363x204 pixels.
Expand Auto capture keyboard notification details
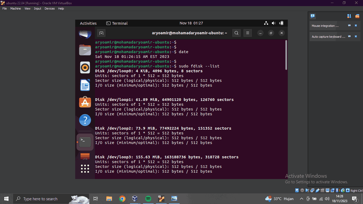[x=349, y=36]
